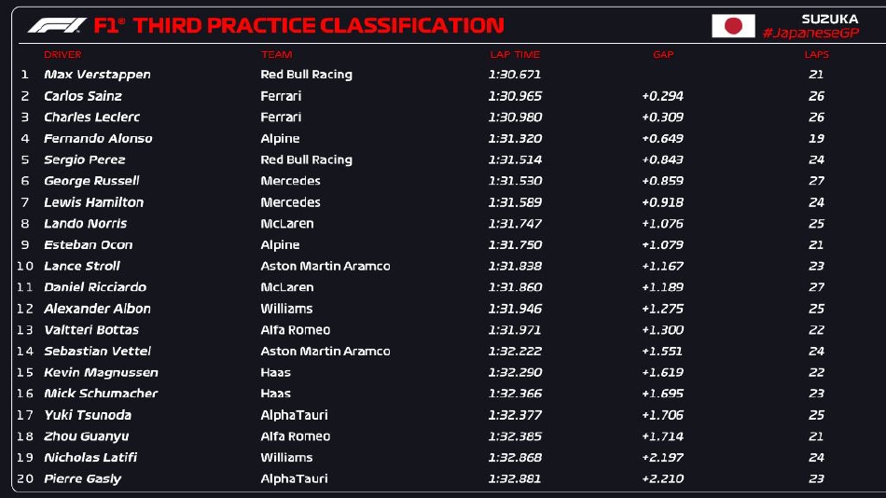The image size is (886, 498).
Task: Click Fernando Alonso's name
Action: coord(98,139)
